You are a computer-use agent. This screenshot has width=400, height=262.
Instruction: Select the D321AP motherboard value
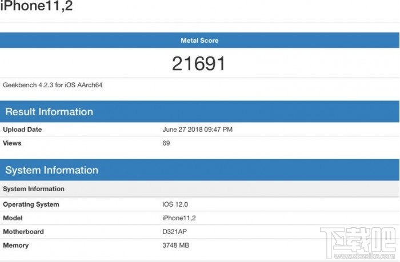coord(174,232)
